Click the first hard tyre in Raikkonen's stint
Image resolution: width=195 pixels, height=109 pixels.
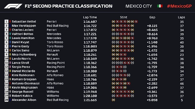coord(113,75)
